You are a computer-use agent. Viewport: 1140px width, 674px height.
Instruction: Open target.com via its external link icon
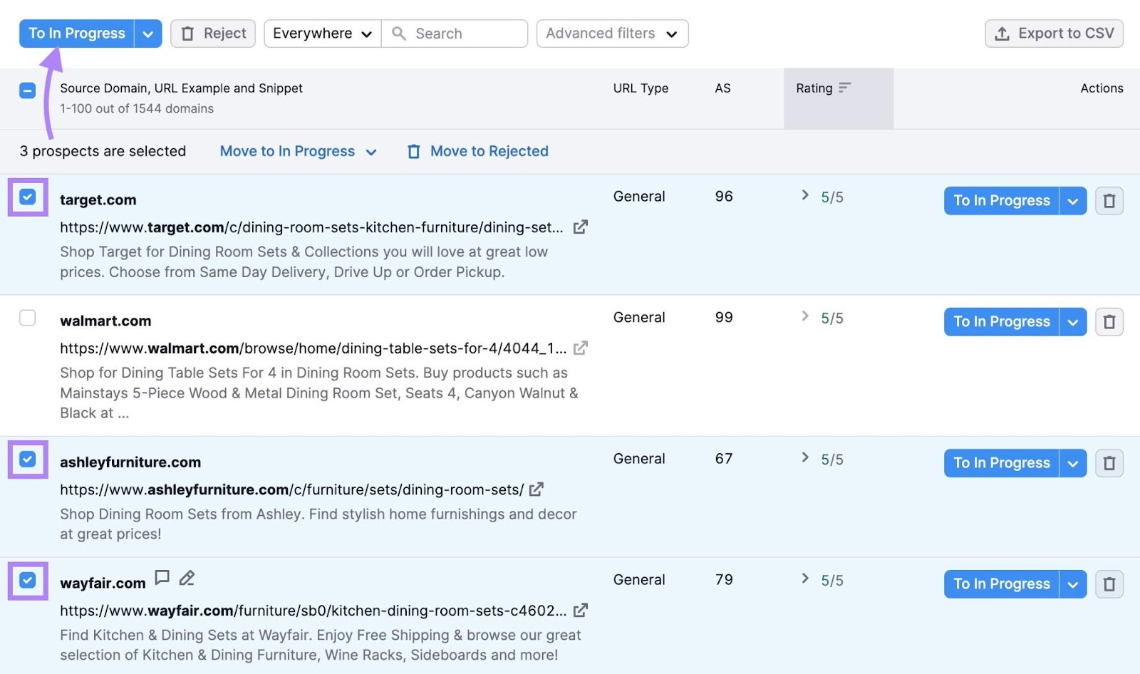pyautogui.click(x=581, y=226)
